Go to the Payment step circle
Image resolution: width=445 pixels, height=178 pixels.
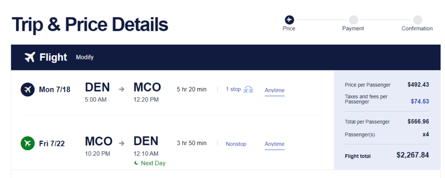pos(353,20)
